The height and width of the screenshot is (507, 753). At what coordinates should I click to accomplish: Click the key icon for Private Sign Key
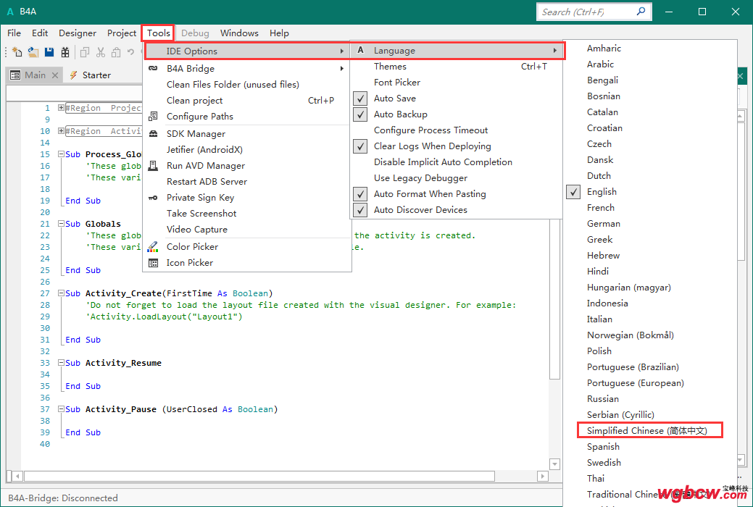point(153,197)
